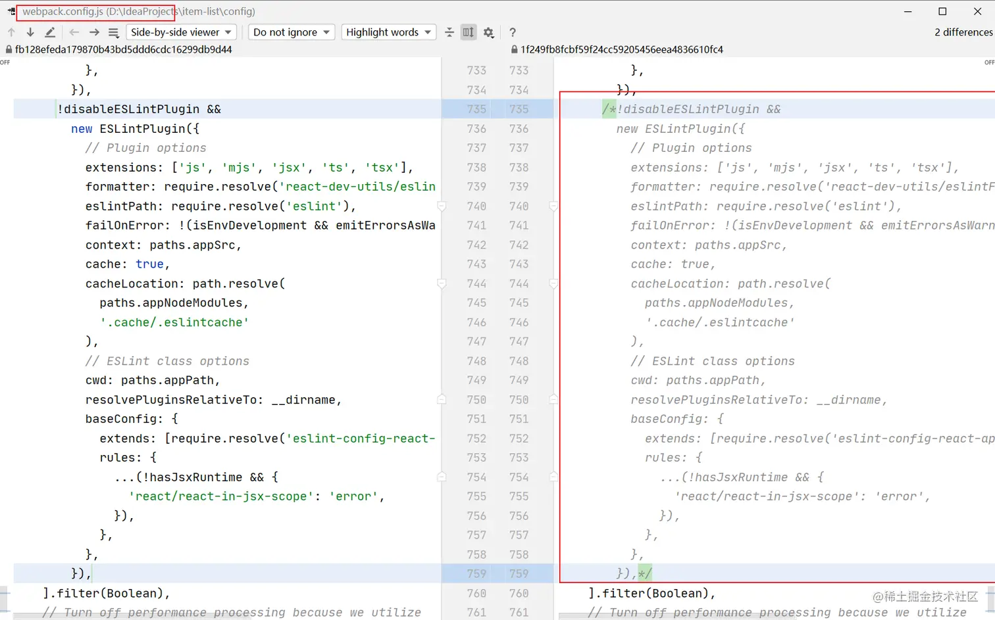Toggle left pane fold marker at line 744

(442, 284)
